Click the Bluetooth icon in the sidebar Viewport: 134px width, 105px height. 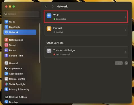6,27
